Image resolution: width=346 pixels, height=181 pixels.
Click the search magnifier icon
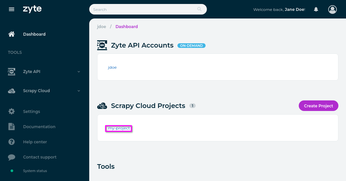200,9
